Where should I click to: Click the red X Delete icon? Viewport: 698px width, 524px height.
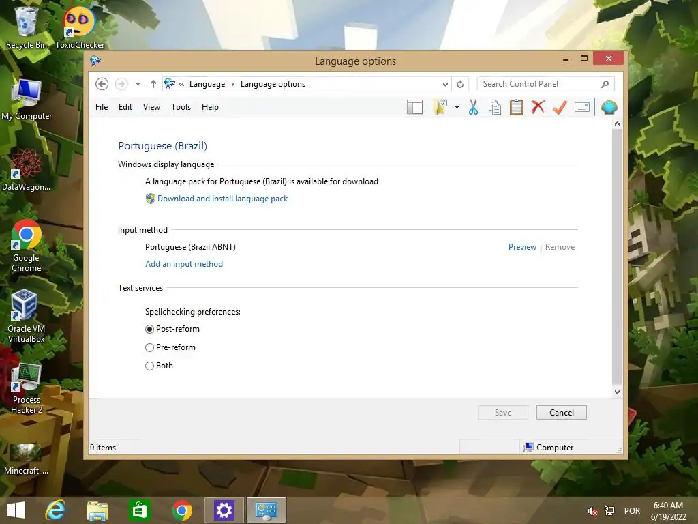click(x=538, y=107)
